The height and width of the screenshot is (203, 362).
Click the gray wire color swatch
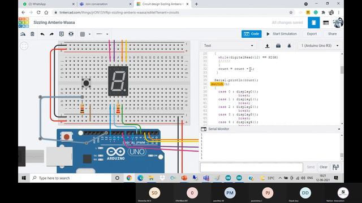click(x=83, y=34)
